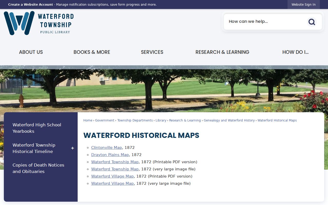
Task: Open the Books & More menu
Action: coord(92,52)
